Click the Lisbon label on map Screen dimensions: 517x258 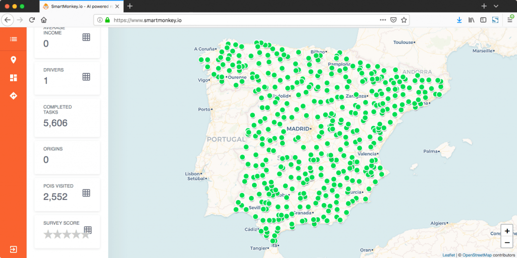pos(192,174)
